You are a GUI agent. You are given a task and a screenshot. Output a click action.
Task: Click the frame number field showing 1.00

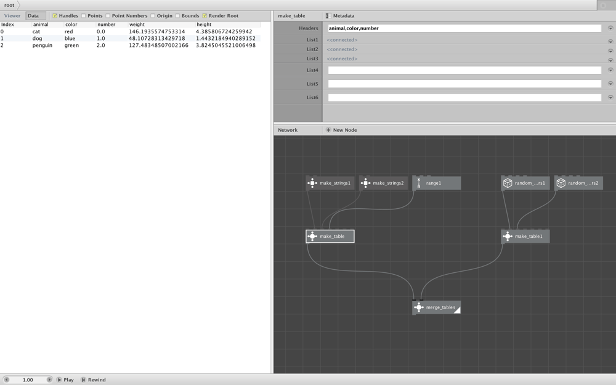point(28,380)
